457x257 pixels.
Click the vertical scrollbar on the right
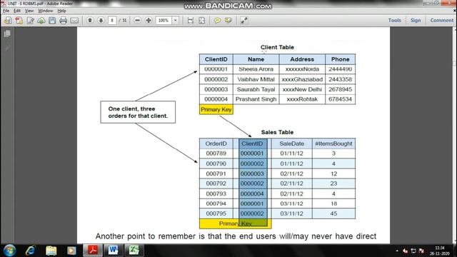(455, 134)
